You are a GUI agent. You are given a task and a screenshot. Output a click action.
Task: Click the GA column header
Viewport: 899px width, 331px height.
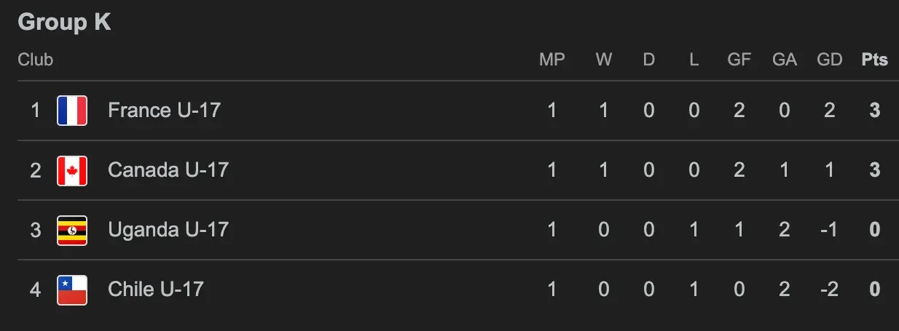pos(784,60)
